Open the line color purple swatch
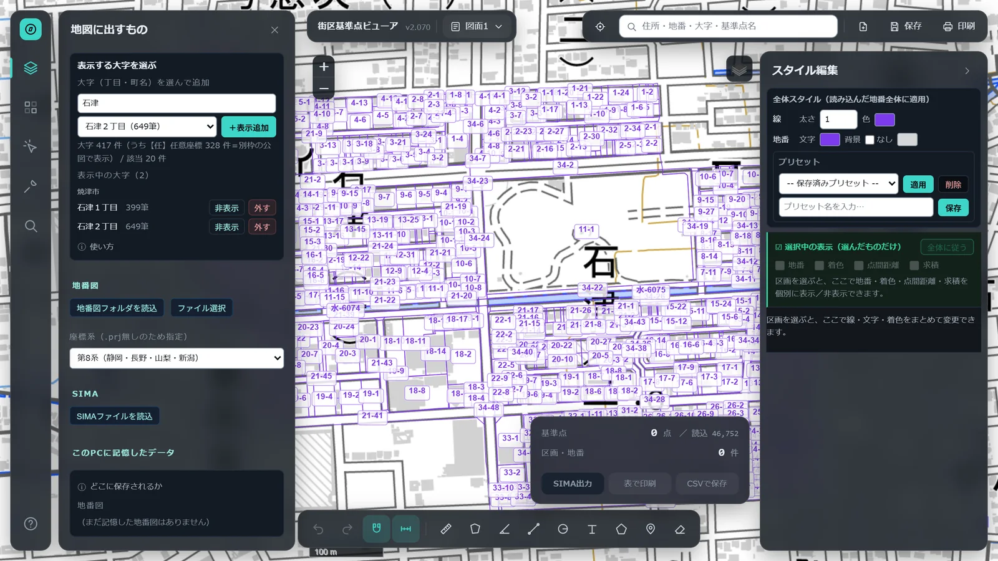Viewport: 998px width, 561px height. (884, 119)
